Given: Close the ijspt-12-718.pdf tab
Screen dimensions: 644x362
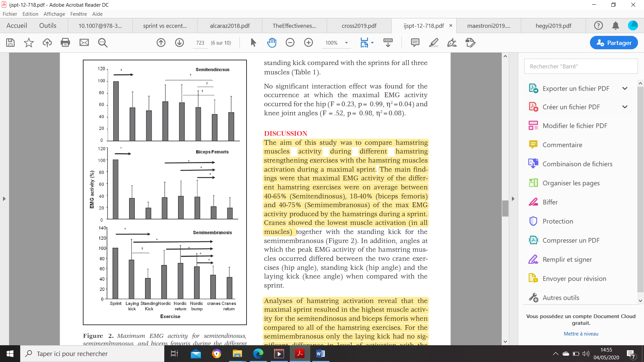Looking at the screenshot, I should tap(451, 25).
